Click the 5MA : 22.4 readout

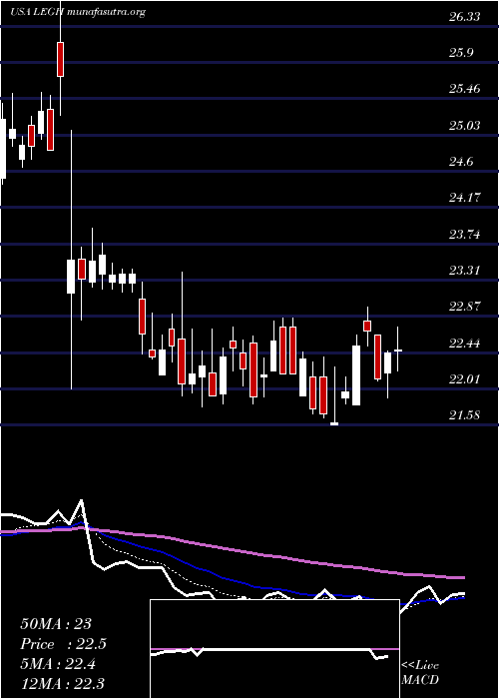tap(58, 664)
